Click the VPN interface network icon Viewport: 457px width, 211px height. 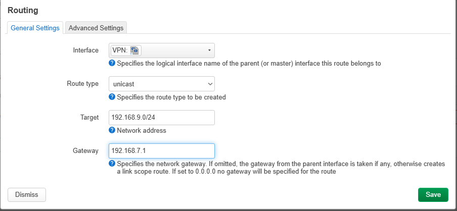[135, 50]
